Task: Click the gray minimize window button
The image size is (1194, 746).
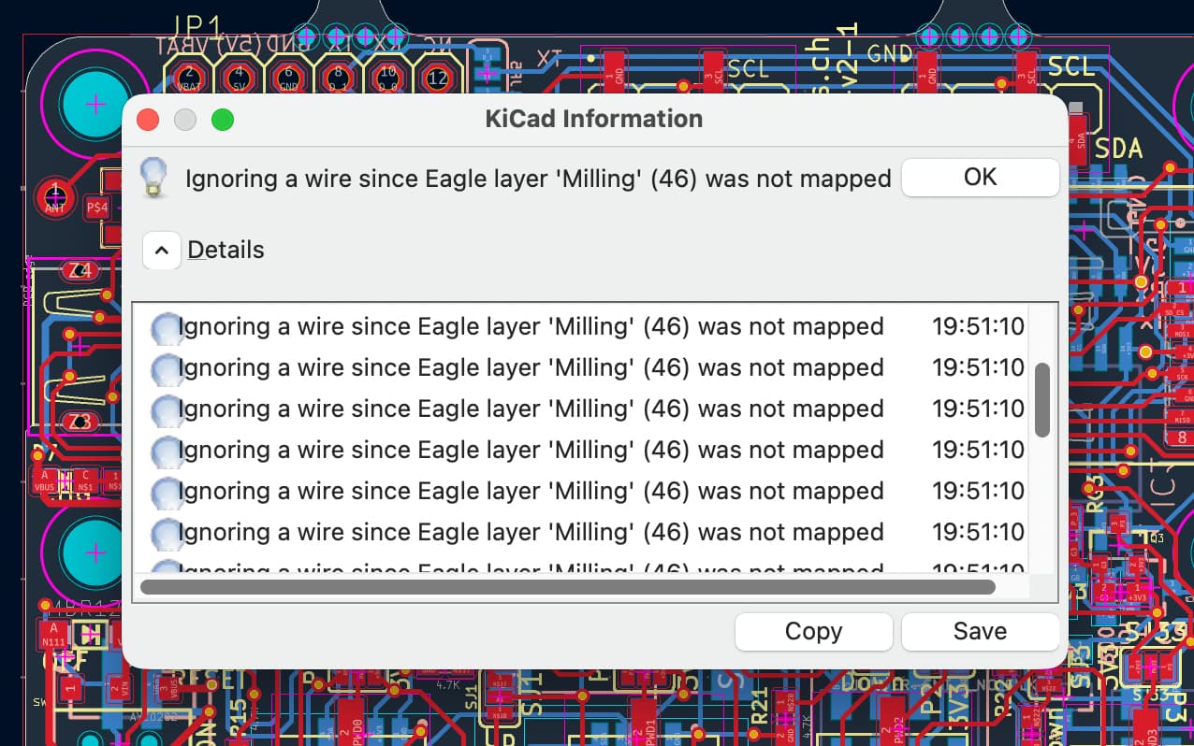Action: pyautogui.click(x=185, y=120)
